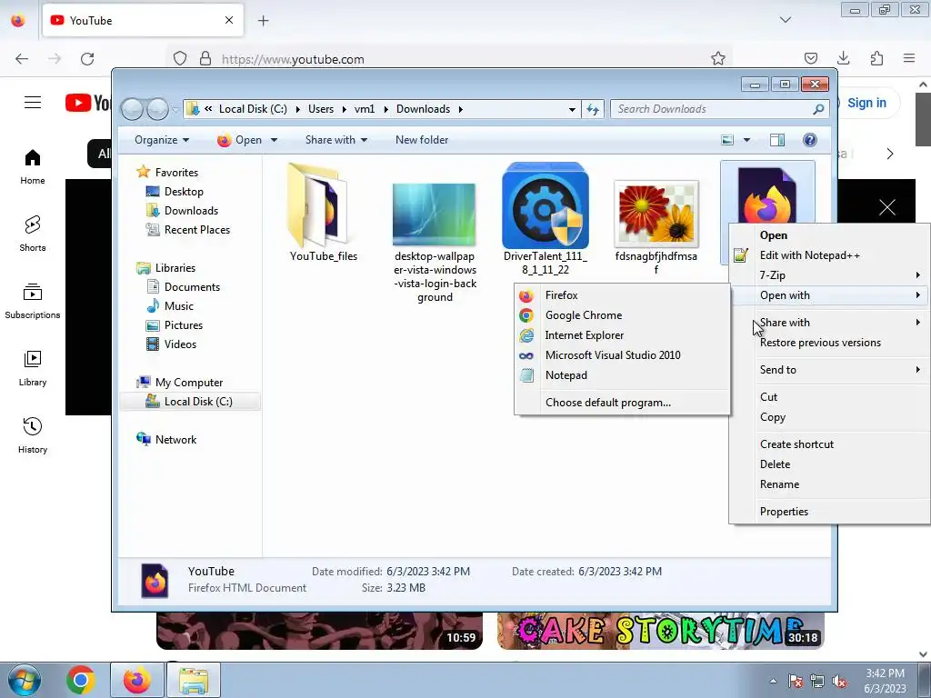Open the change view options arrow
Screen dimensions: 931x698
point(747,140)
